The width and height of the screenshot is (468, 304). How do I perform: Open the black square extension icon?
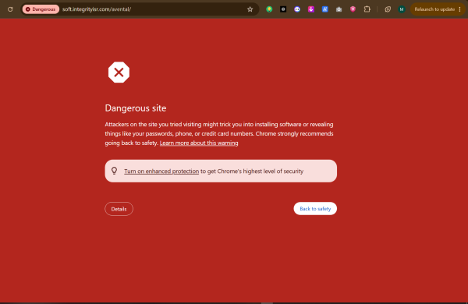click(283, 9)
